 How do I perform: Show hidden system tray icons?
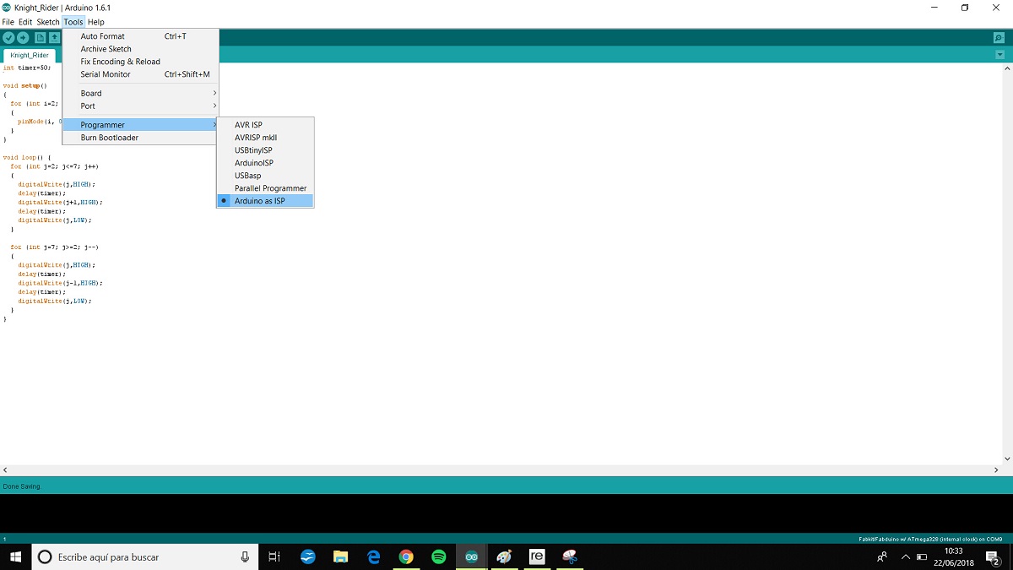pos(906,557)
